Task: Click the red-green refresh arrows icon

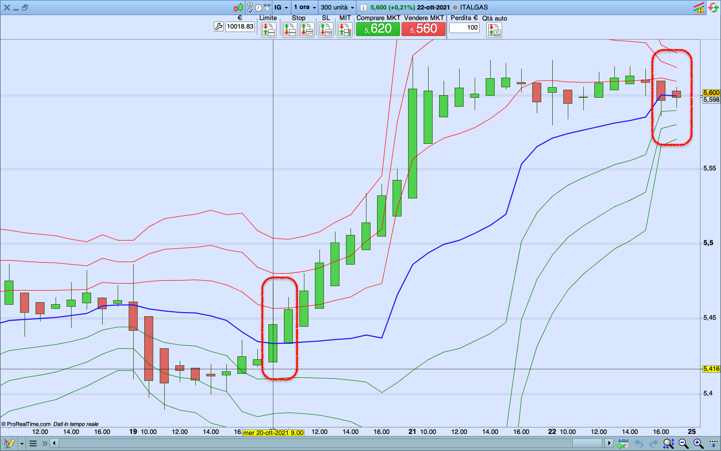Action: (x=713, y=8)
